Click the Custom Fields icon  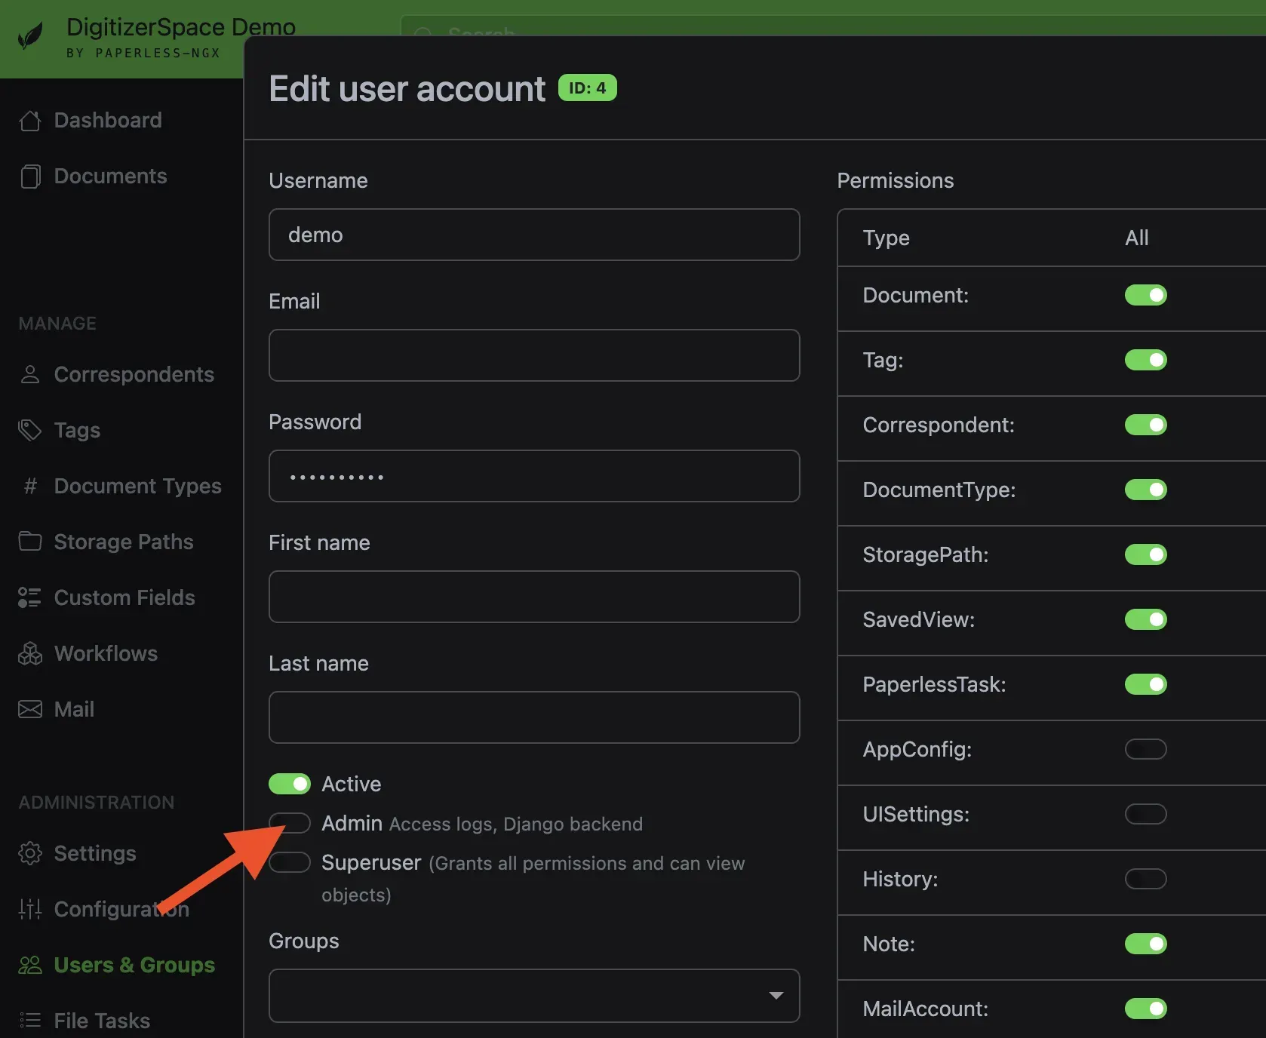[30, 597]
